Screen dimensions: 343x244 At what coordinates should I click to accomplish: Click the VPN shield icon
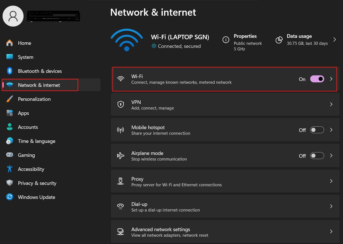click(x=121, y=104)
